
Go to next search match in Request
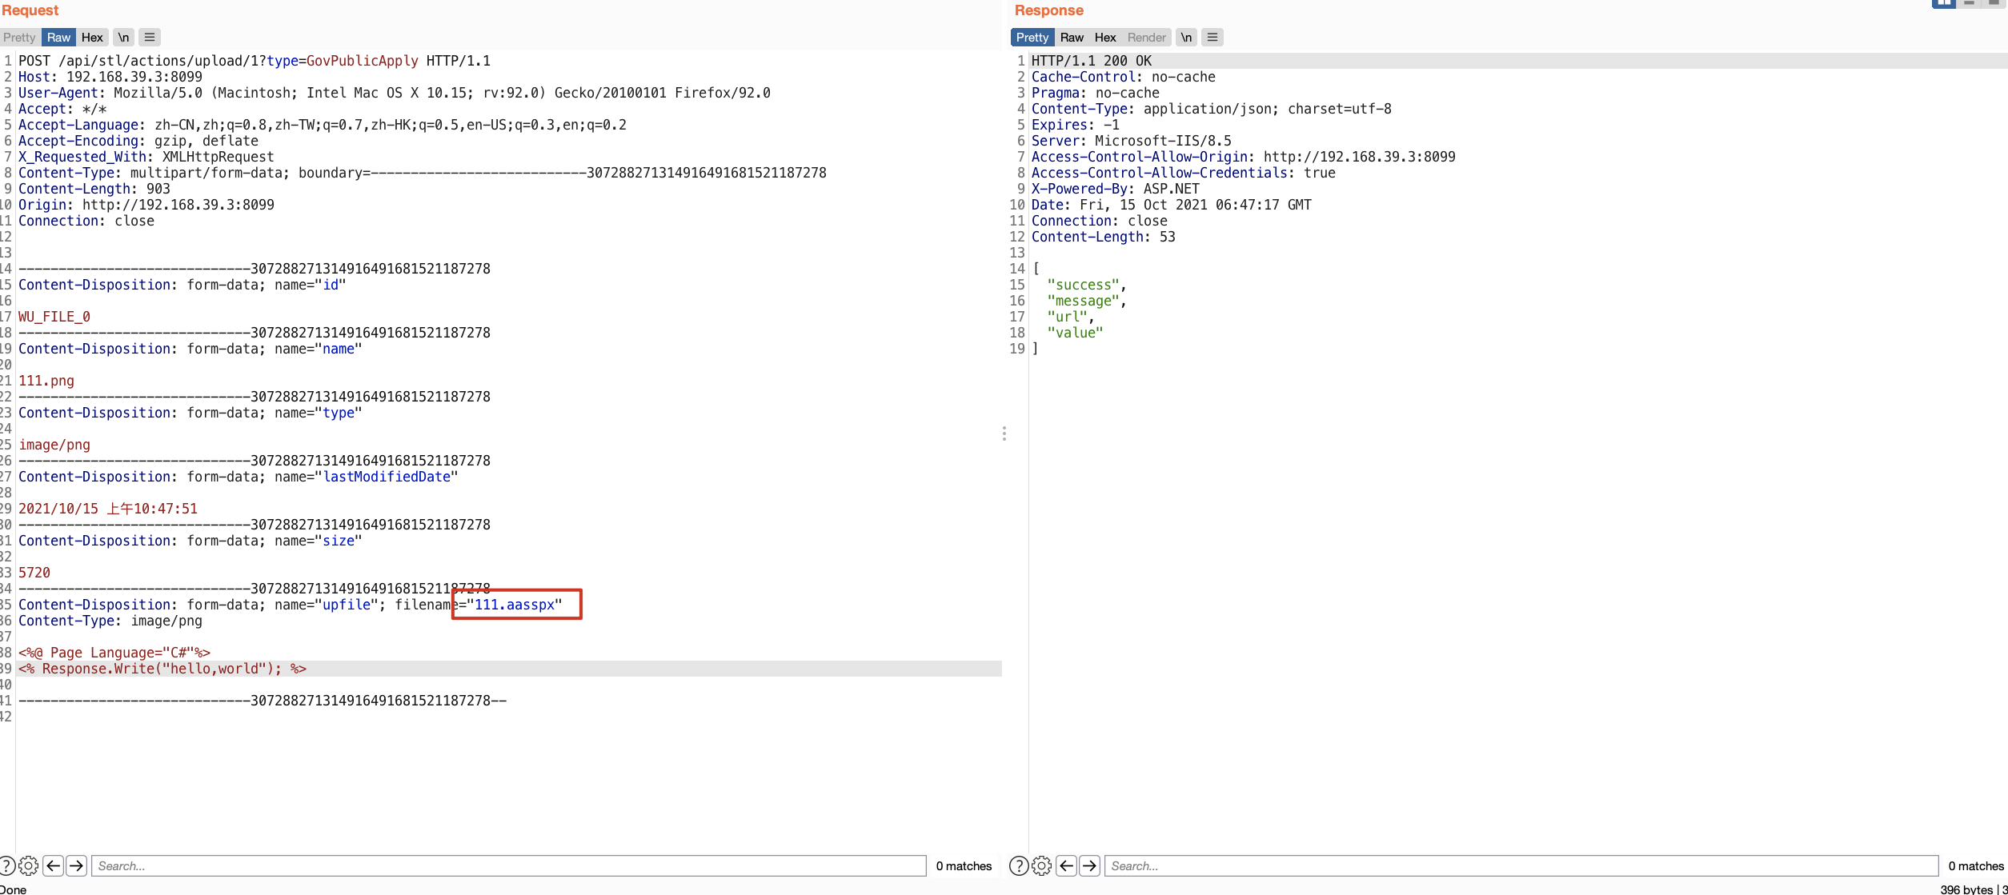(x=77, y=865)
